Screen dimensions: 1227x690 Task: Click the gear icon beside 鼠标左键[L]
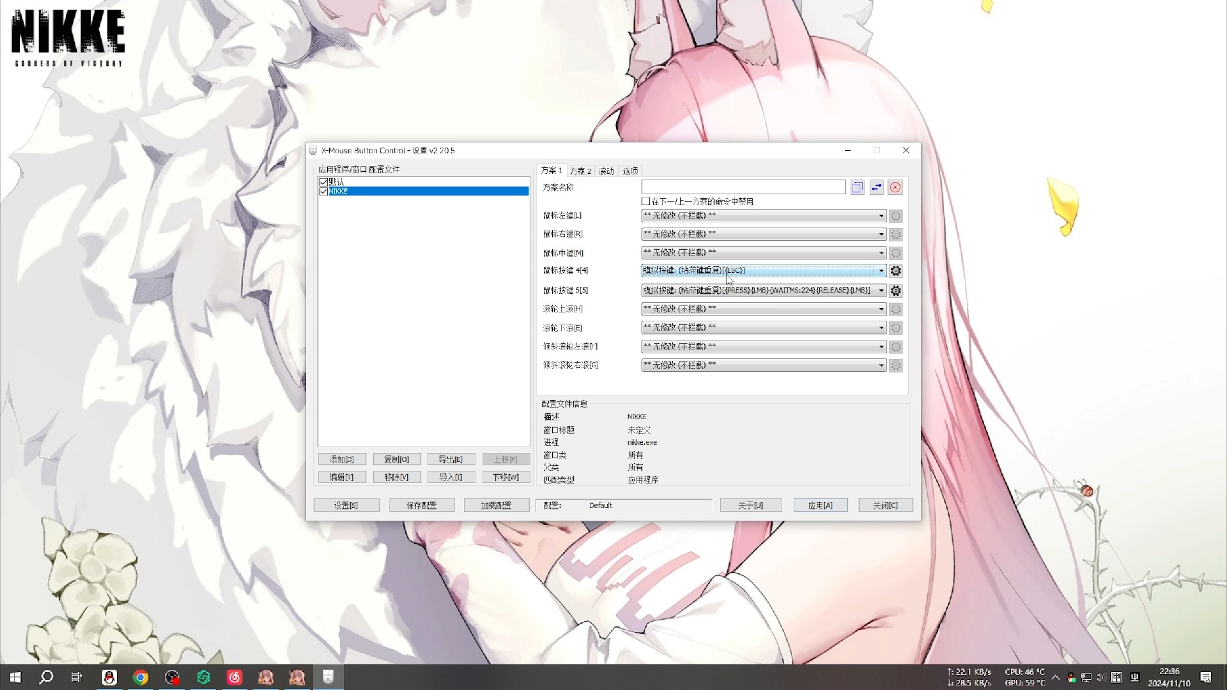tap(896, 216)
